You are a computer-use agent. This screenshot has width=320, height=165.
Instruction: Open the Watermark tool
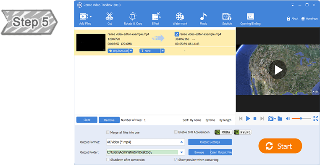pos(180,19)
